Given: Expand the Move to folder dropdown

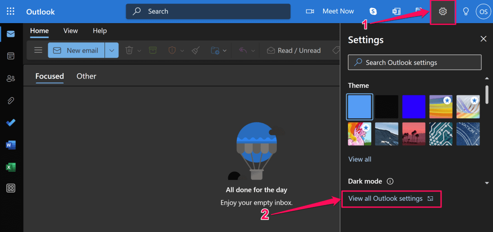Looking at the screenshot, I should (224, 51).
